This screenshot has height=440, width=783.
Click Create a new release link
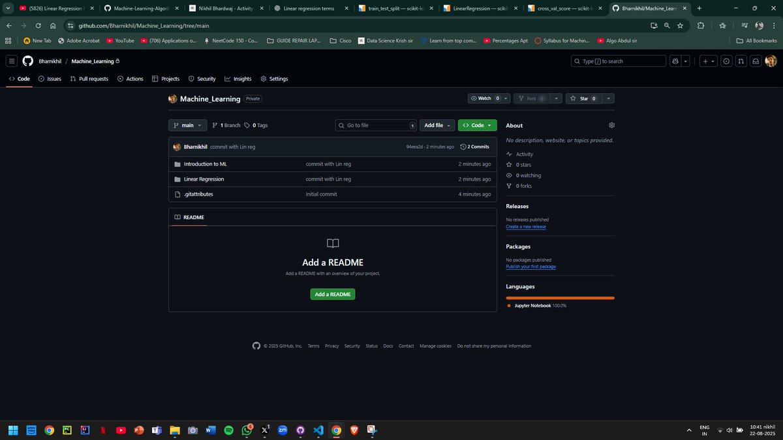point(526,227)
